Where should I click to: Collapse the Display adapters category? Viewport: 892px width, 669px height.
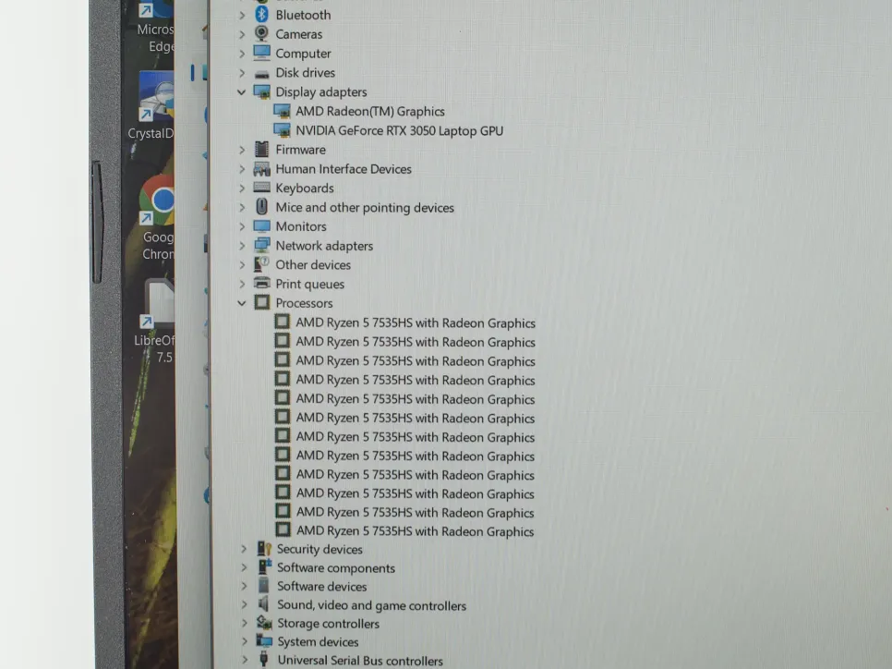[242, 92]
